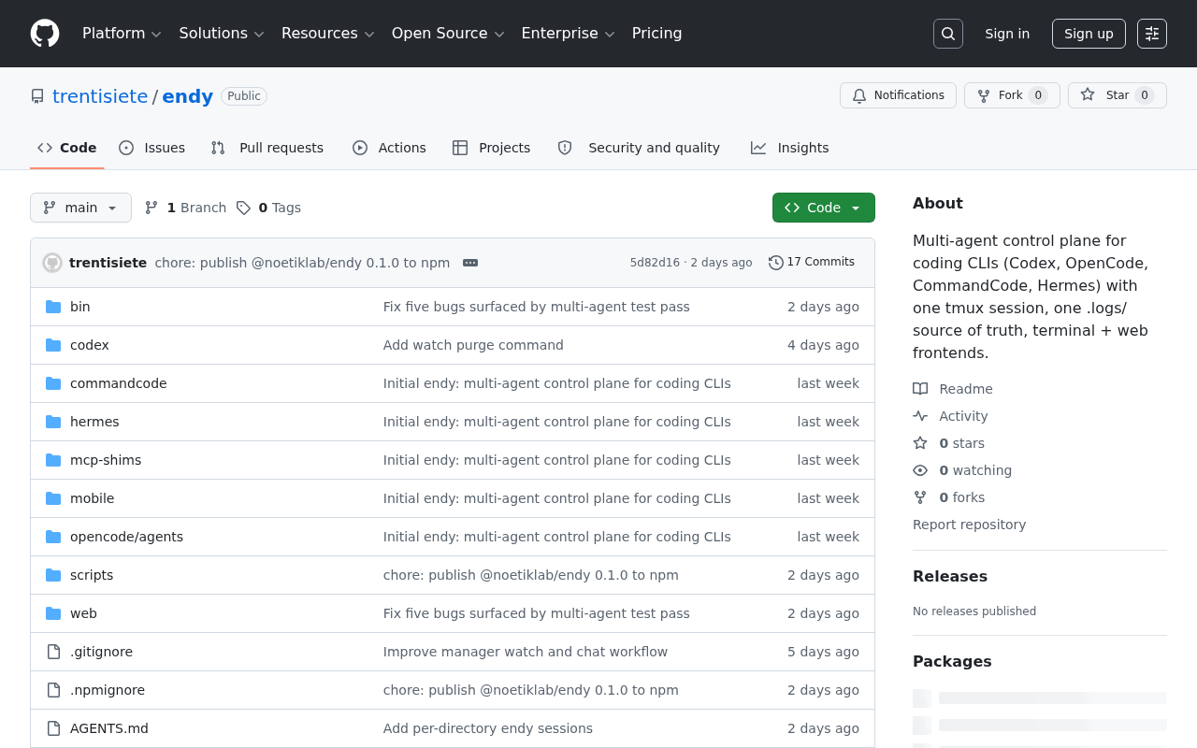Expand the Enterprise menu
Image resolution: width=1197 pixels, height=748 pixels.
pos(568,34)
